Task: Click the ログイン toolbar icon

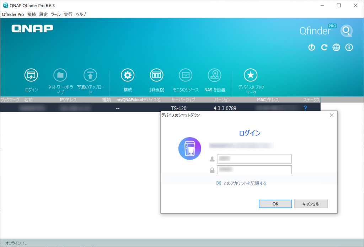Action: (31, 75)
